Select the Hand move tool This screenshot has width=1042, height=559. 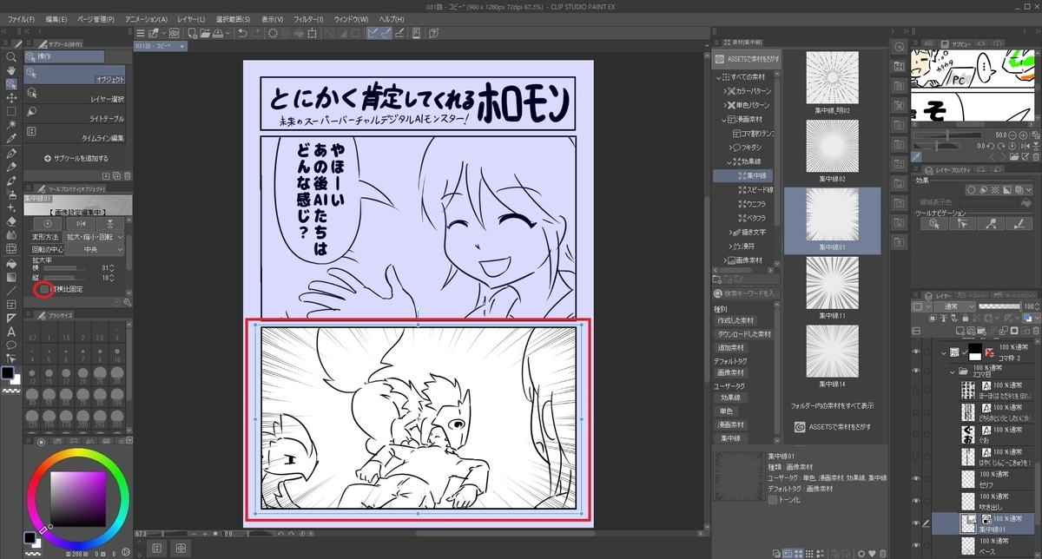click(x=10, y=69)
